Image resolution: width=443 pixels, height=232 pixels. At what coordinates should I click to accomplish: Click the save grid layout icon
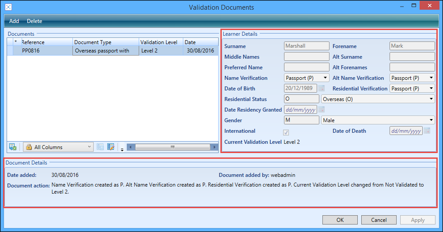[x=100, y=147]
